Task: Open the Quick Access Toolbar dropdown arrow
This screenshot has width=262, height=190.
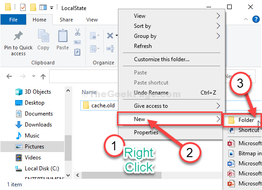Action: pyautogui.click(x=52, y=8)
